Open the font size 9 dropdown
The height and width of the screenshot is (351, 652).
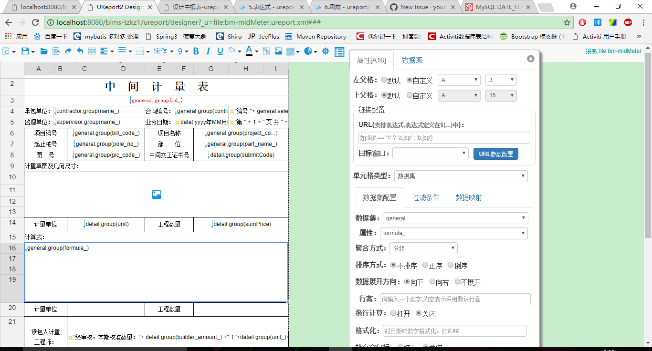pyautogui.click(x=182, y=51)
